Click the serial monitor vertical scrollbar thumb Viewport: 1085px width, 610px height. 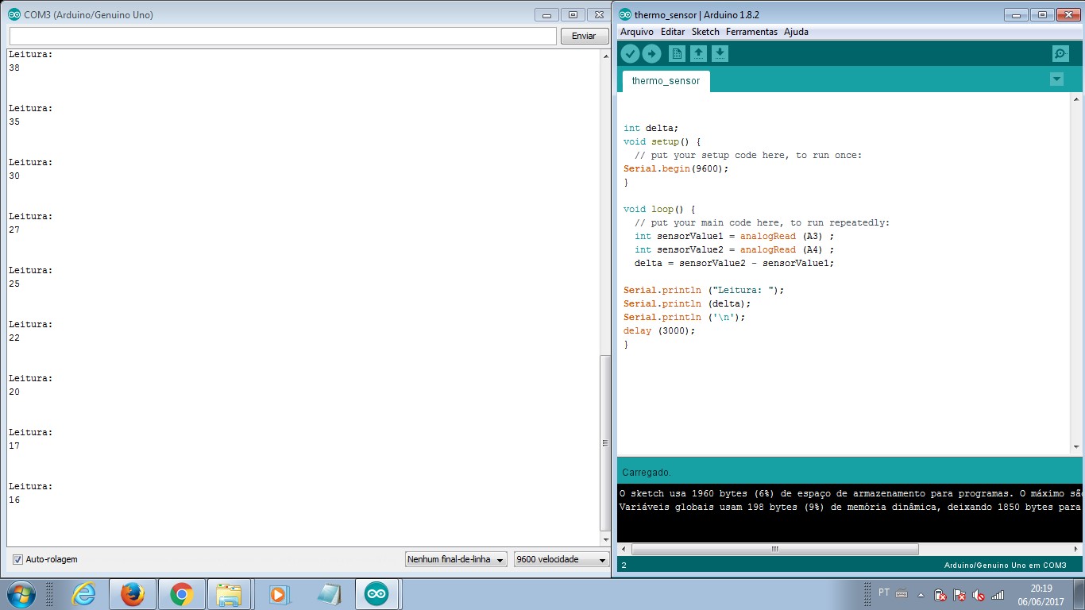tap(605, 443)
